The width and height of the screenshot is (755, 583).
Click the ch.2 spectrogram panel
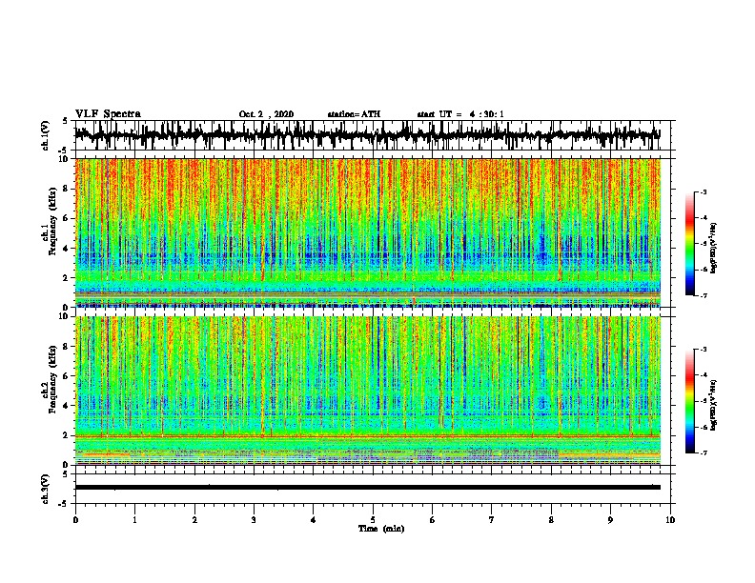[x=368, y=391]
